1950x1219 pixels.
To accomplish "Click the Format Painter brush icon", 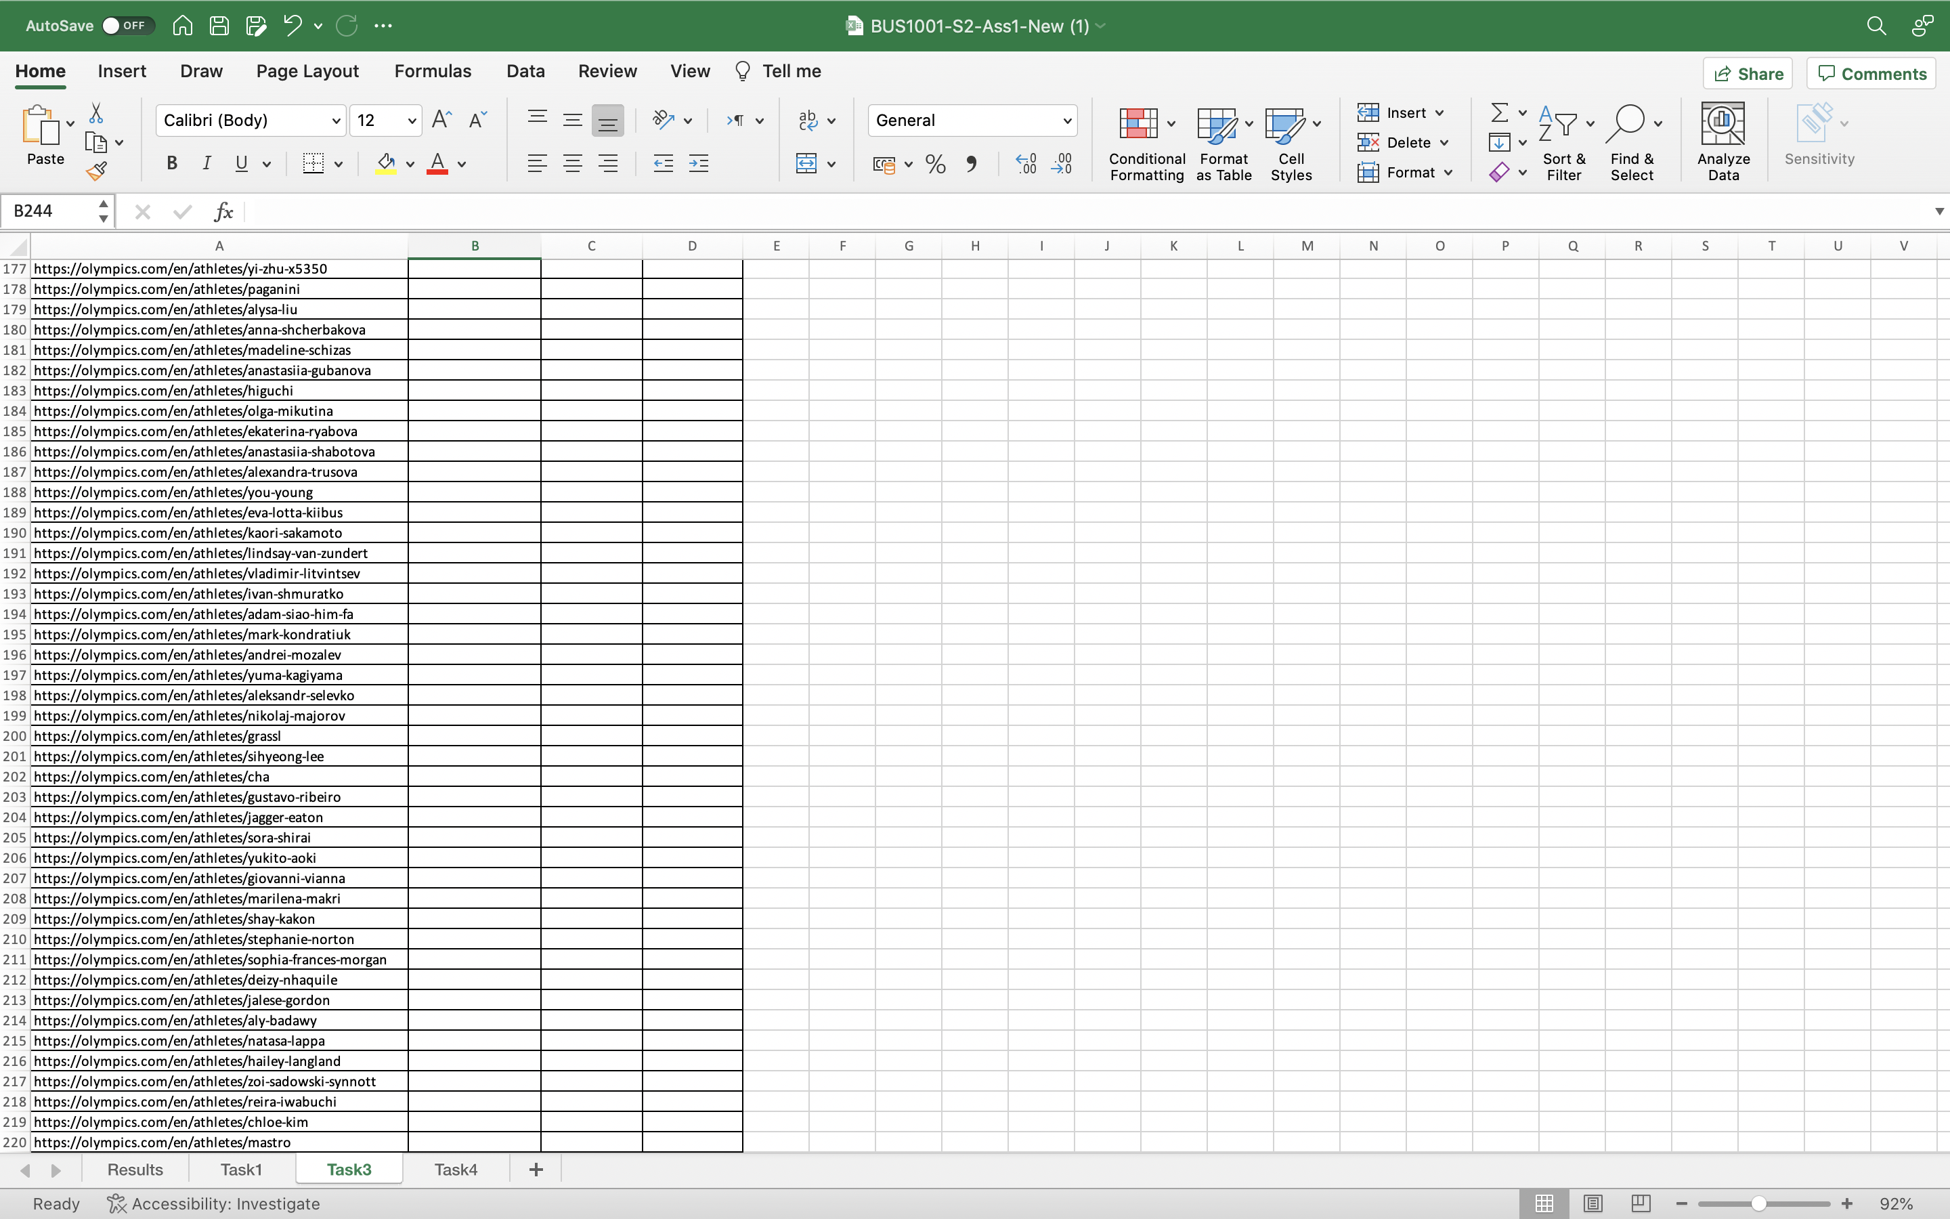I will 97,171.
